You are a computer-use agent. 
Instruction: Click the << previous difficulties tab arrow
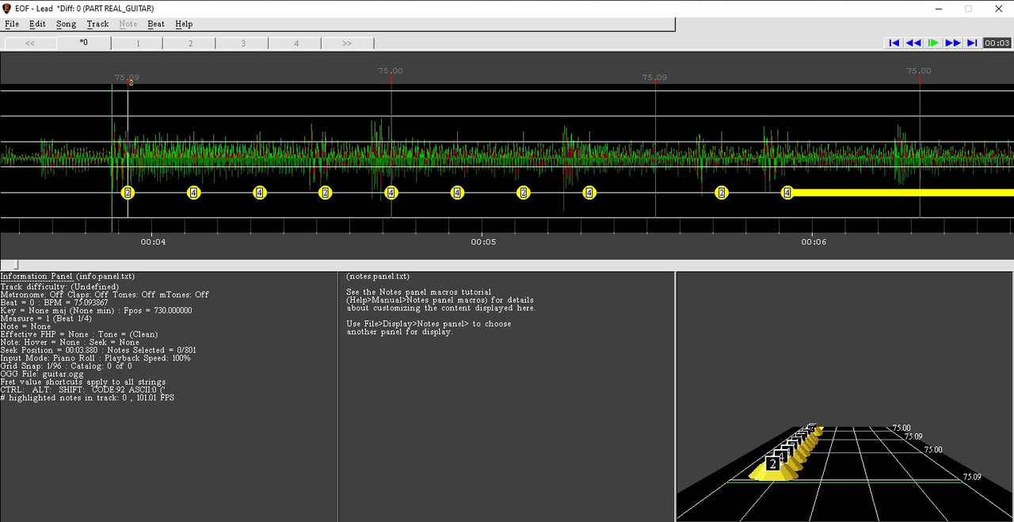(30, 43)
